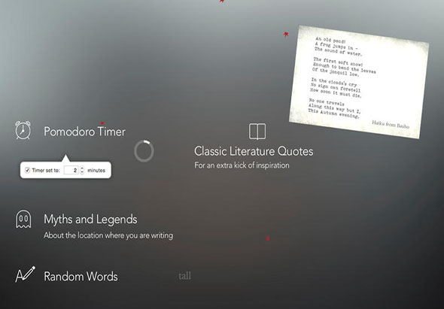Click the alarm clock Pomodoro icon
The width and height of the screenshot is (444, 309).
point(23,130)
